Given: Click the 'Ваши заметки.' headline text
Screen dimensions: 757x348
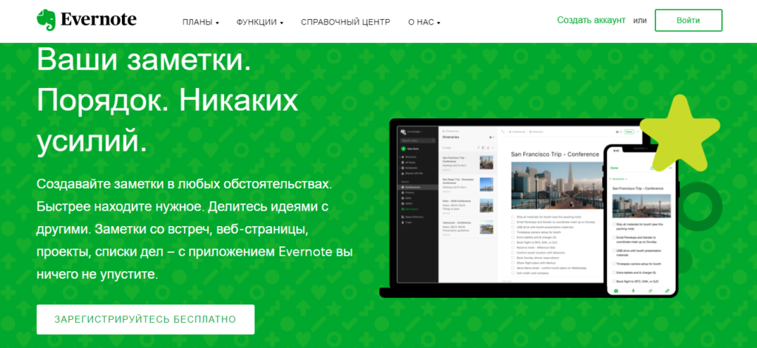Looking at the screenshot, I should [144, 60].
